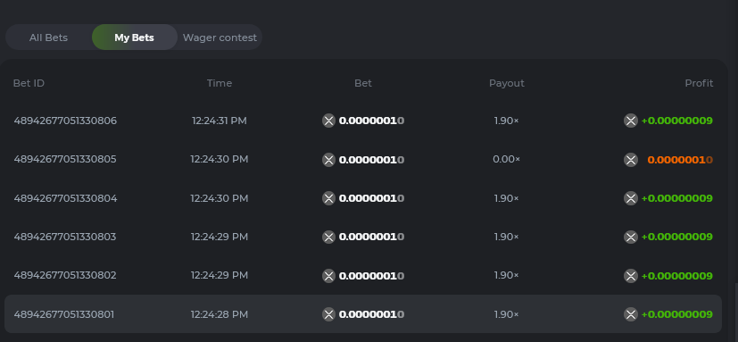
Task: Click the Bet ID column header
Action: pyautogui.click(x=29, y=83)
